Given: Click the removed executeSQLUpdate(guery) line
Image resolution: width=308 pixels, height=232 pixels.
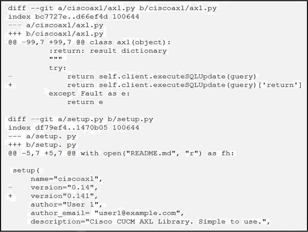Looking at the screenshot, I should 161,76.
